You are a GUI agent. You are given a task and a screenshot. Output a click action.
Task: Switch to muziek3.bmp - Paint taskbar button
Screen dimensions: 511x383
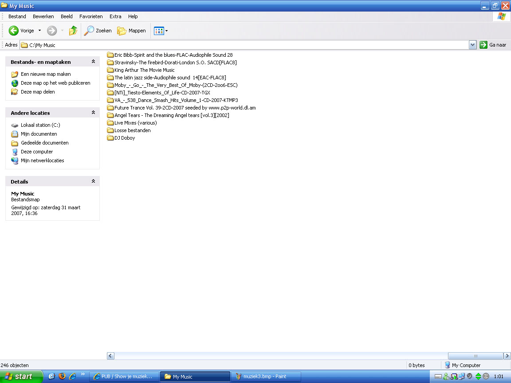point(266,376)
